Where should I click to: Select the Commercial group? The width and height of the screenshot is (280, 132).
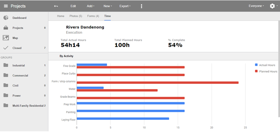pyautogui.click(x=20, y=76)
